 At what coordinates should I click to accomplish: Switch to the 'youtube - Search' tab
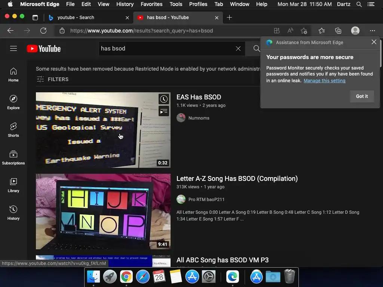[89, 18]
